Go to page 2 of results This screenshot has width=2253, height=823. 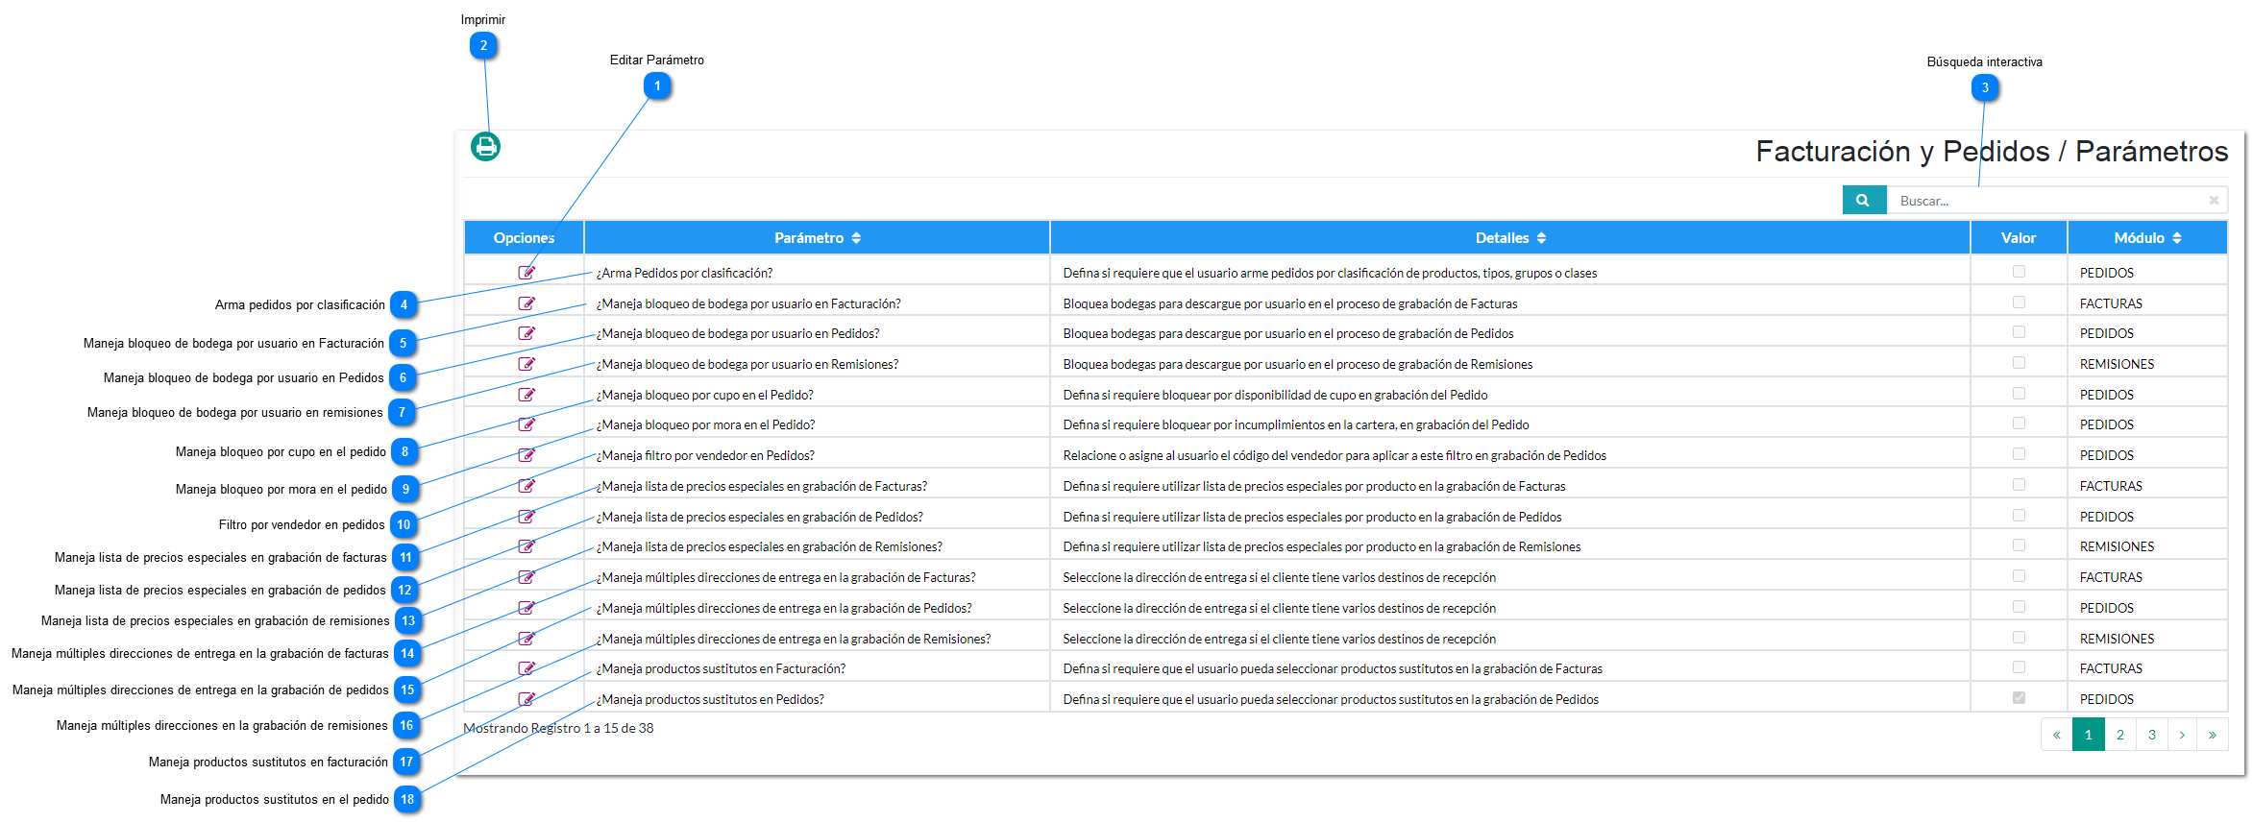[x=2120, y=735]
